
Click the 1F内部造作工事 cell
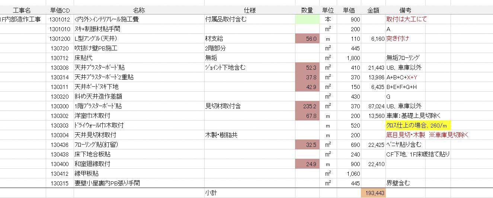pyautogui.click(x=23, y=19)
